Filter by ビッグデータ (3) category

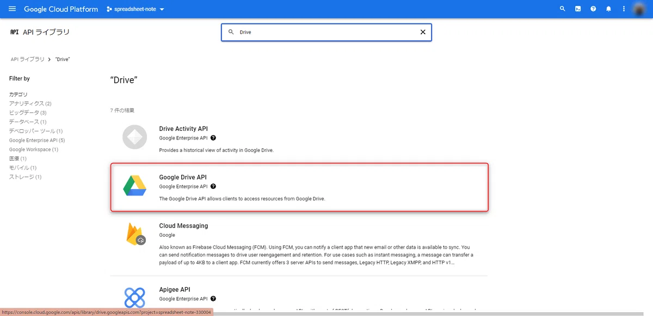28,112
